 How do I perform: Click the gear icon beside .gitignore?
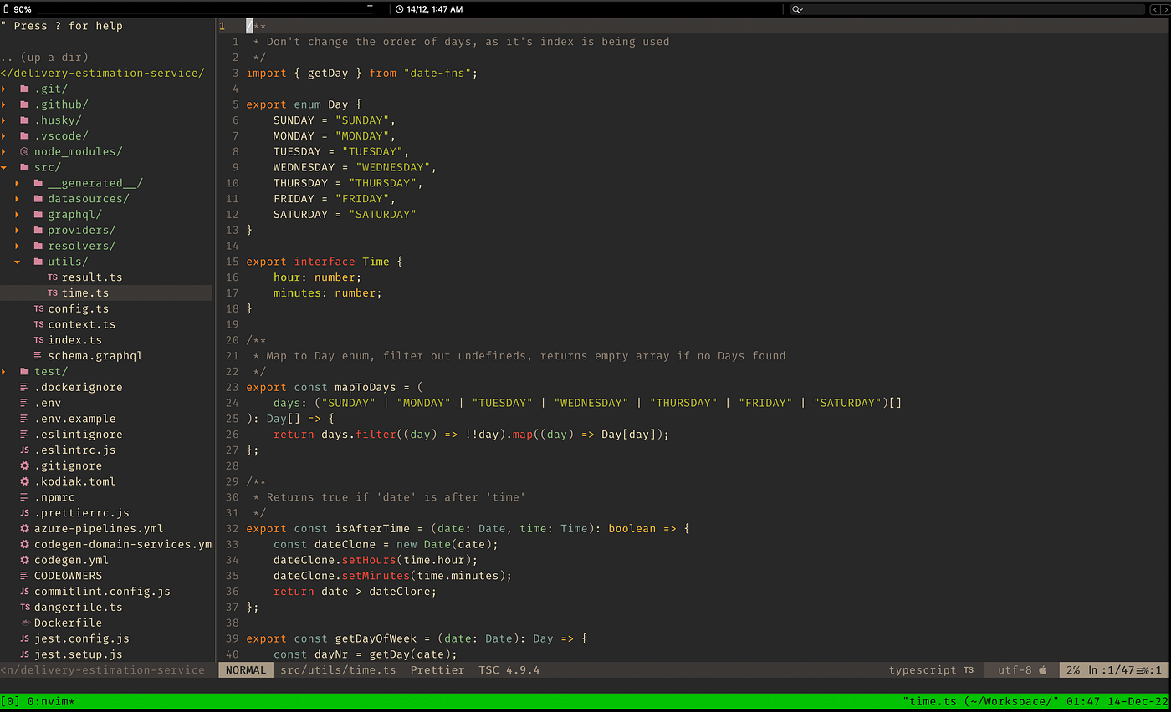(x=24, y=465)
